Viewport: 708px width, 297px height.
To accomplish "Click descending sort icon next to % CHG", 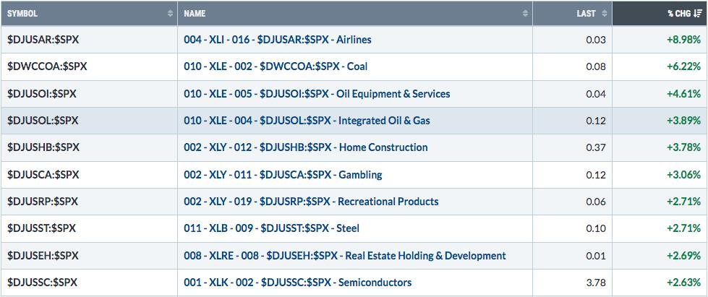I will click(x=697, y=14).
